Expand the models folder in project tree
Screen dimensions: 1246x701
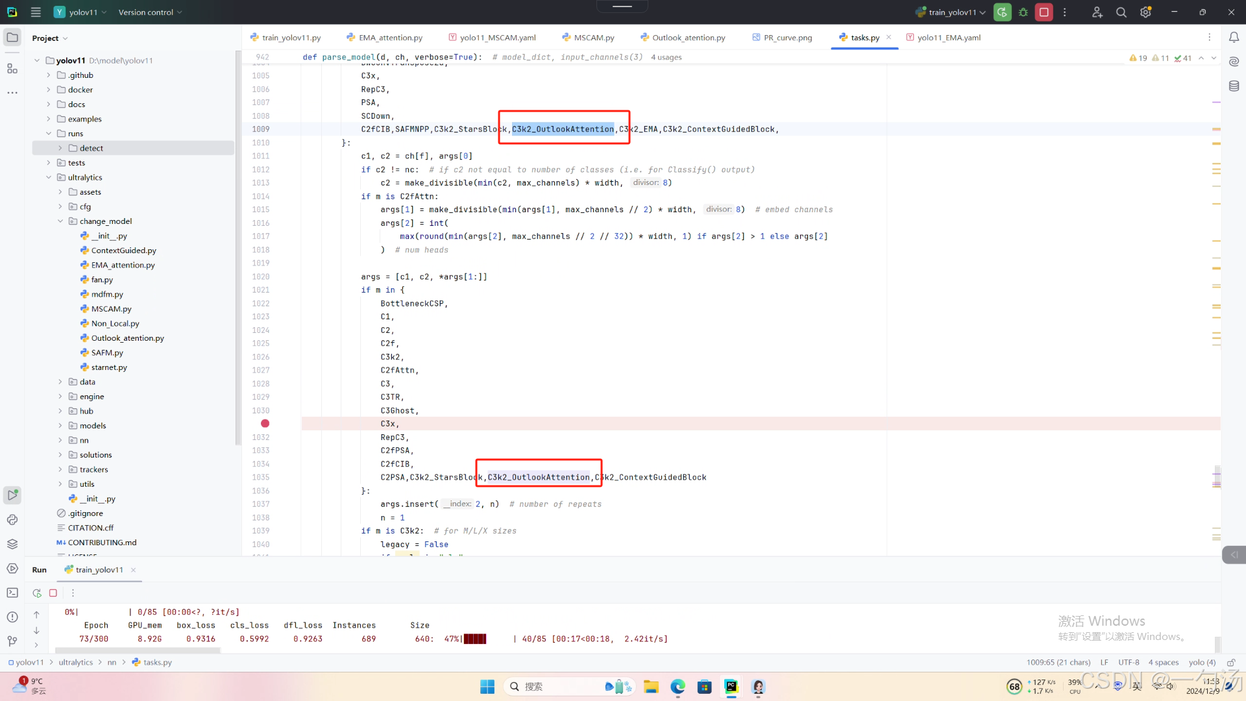point(60,426)
